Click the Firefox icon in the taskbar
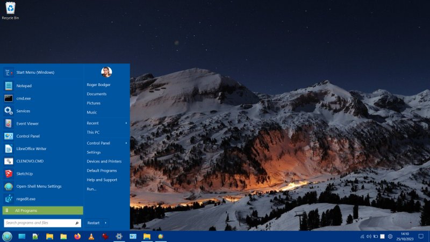 pos(77,236)
